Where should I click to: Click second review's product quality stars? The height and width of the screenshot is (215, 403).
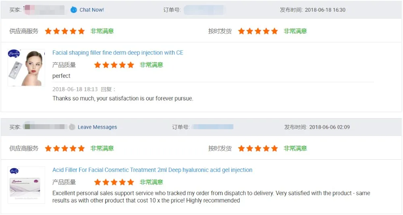point(114,182)
